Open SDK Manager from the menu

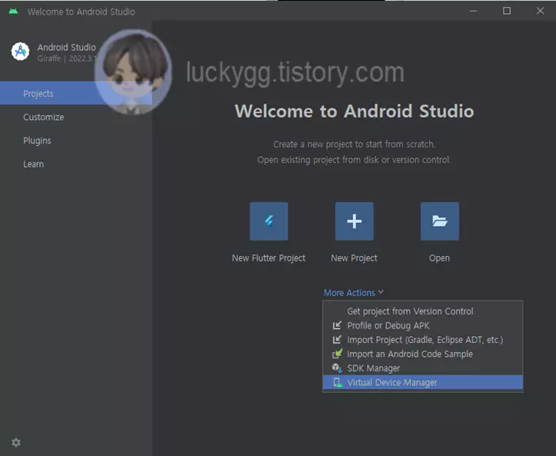tap(423, 368)
